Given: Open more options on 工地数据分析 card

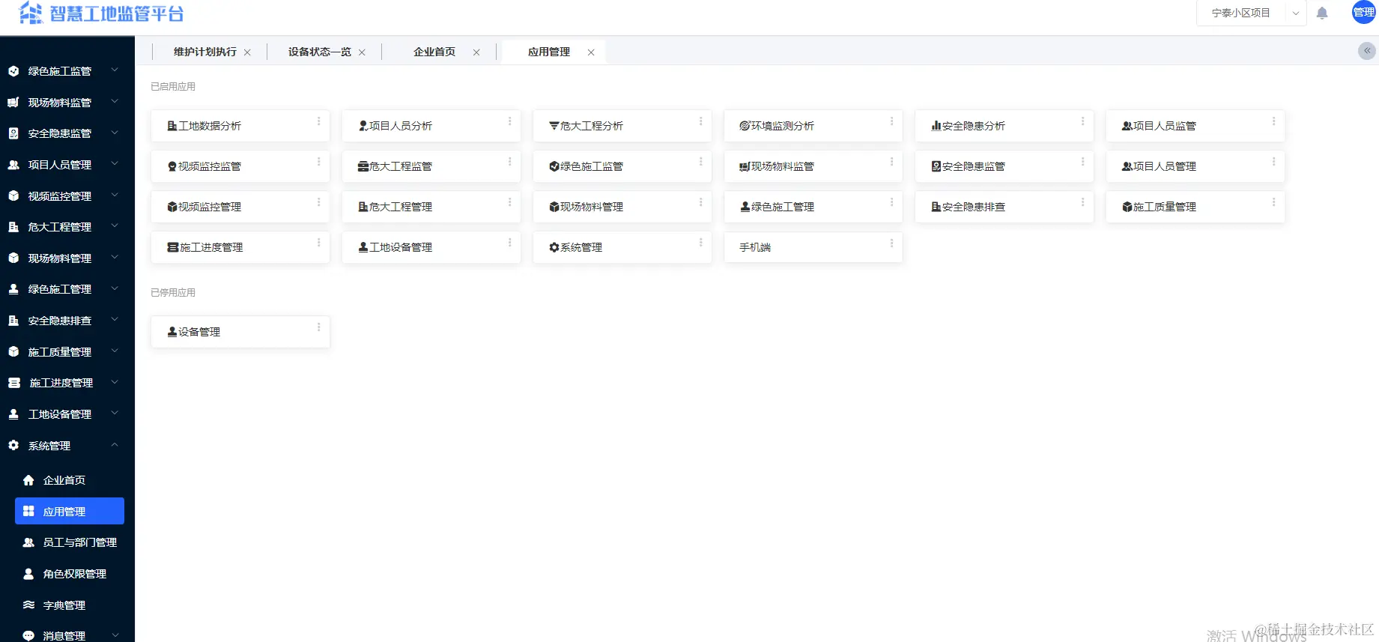Looking at the screenshot, I should [318, 121].
